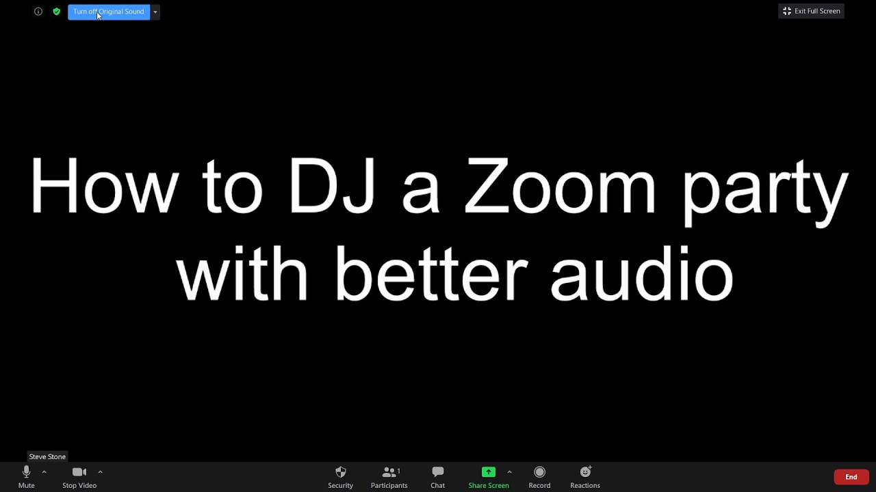
Task: Show the Participants panel
Action: (389, 477)
